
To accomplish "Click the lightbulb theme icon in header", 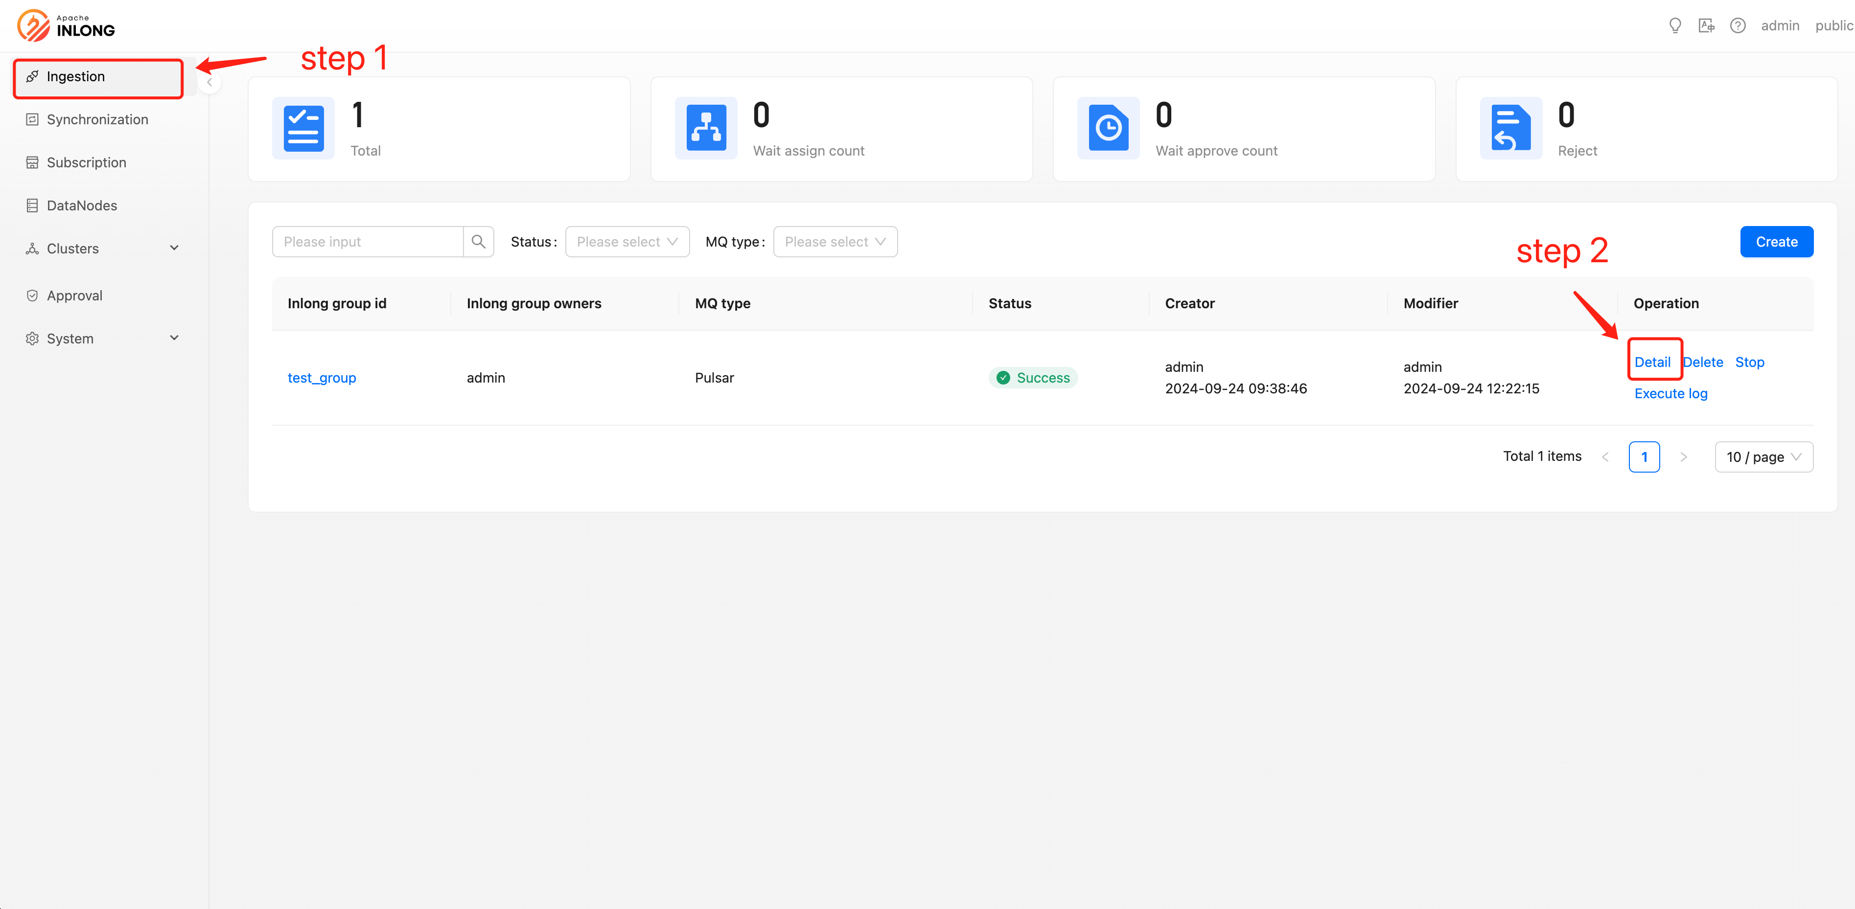I will [x=1675, y=26].
